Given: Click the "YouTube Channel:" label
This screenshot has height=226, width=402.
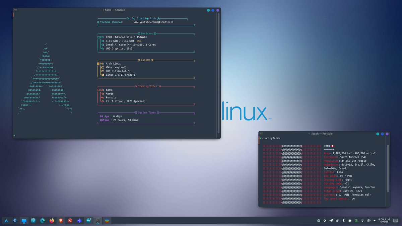Looking at the screenshot, I should pos(111,22).
